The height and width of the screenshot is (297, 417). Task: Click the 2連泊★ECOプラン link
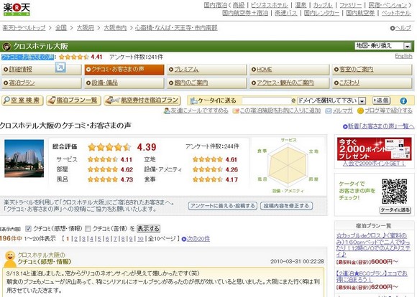(372, 276)
